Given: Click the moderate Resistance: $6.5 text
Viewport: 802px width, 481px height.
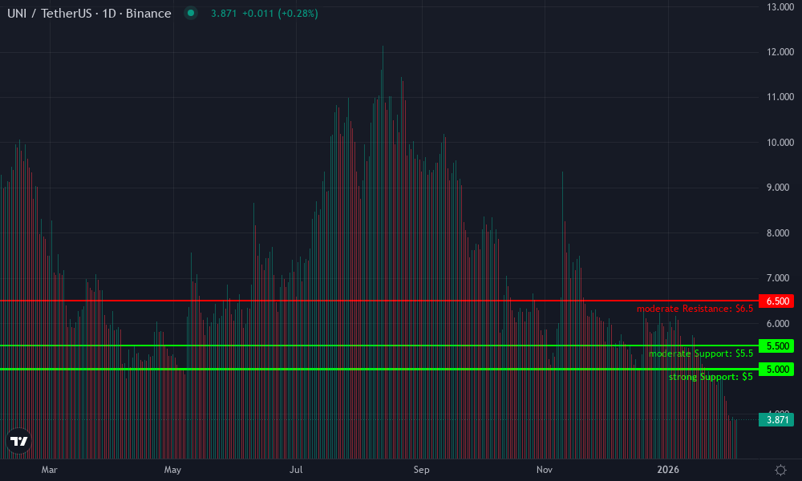Looking at the screenshot, I should [x=695, y=309].
